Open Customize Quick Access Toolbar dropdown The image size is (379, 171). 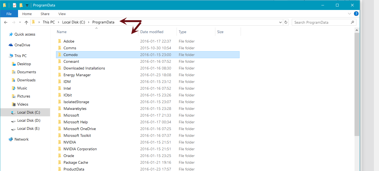[27, 5]
